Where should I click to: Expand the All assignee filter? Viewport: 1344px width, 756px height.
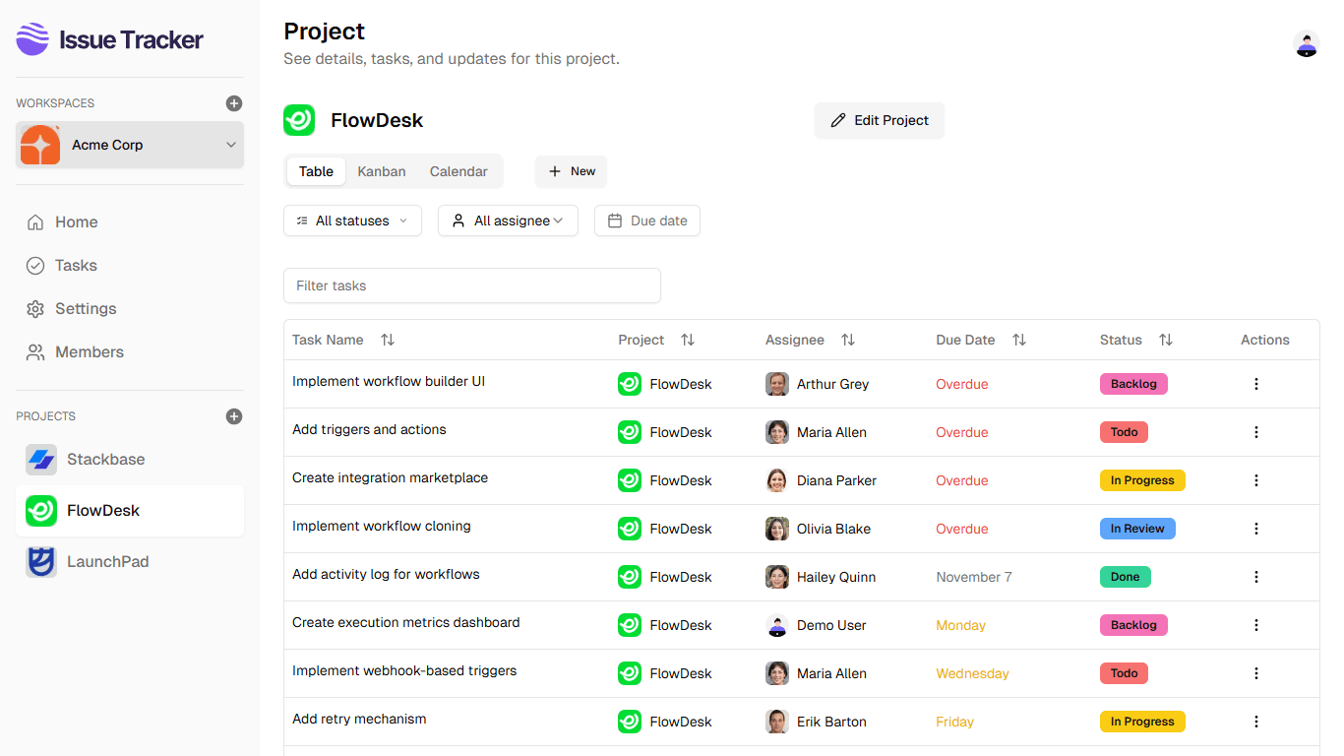click(508, 220)
